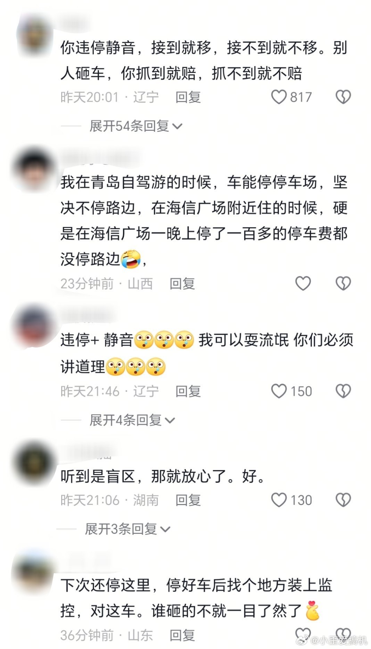Reply to the comment posted 昨天20:01
371x649 pixels.
click(x=188, y=97)
